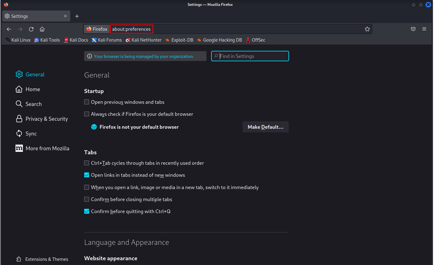The width and height of the screenshot is (434, 265).
Task: Click the Make Default button
Action: point(265,127)
